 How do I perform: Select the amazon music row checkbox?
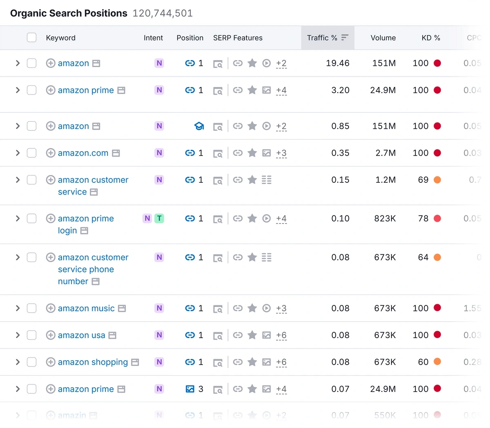pos(31,308)
